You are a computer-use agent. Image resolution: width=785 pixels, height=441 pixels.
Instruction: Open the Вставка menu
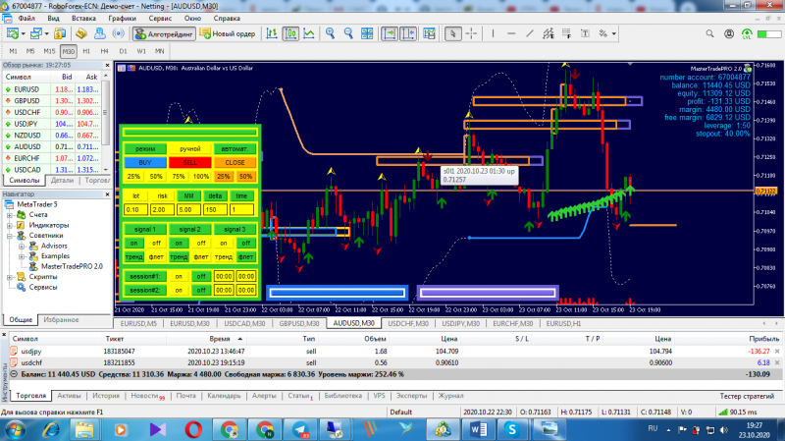point(83,18)
